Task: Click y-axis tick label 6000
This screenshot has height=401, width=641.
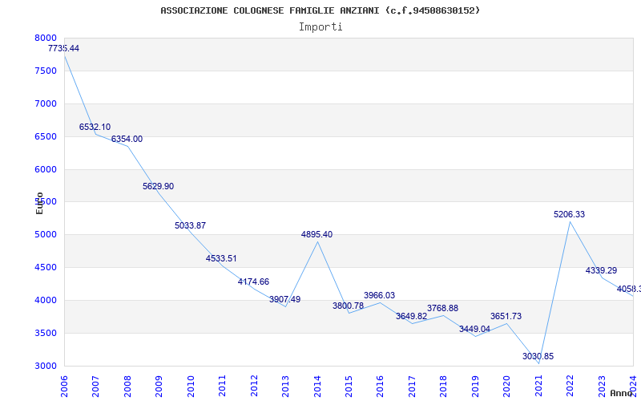Action: click(46, 169)
